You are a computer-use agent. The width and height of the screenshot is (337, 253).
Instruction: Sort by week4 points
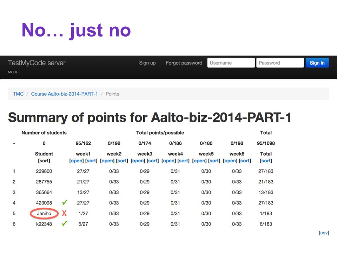[x=184, y=161]
